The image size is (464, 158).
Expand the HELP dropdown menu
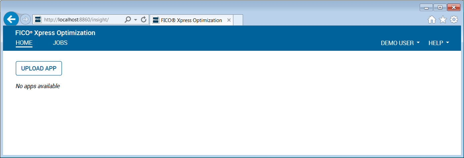tap(439, 43)
